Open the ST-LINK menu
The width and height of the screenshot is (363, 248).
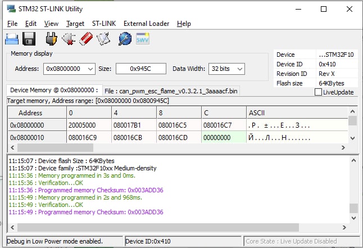pos(104,24)
